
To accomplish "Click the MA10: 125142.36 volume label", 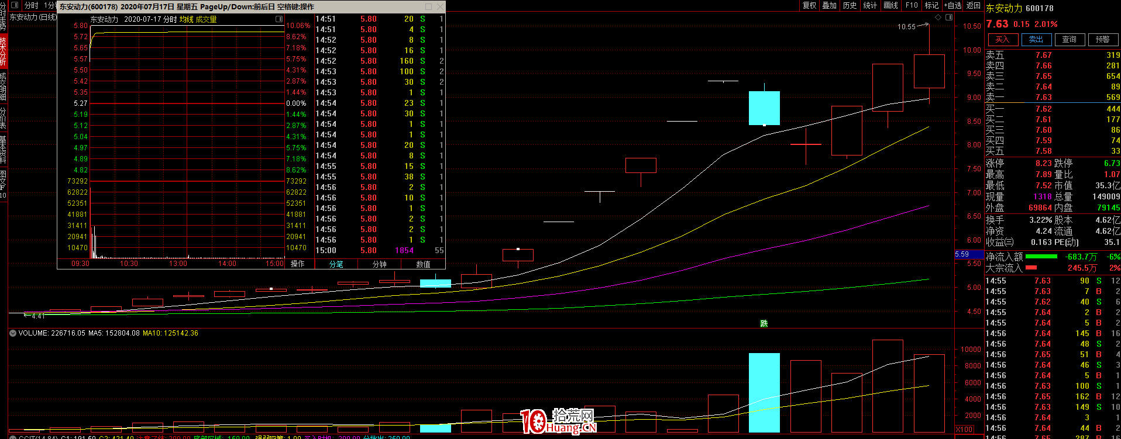I will (x=171, y=333).
